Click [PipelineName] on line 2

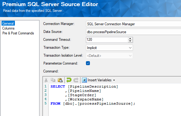tap(84, 91)
